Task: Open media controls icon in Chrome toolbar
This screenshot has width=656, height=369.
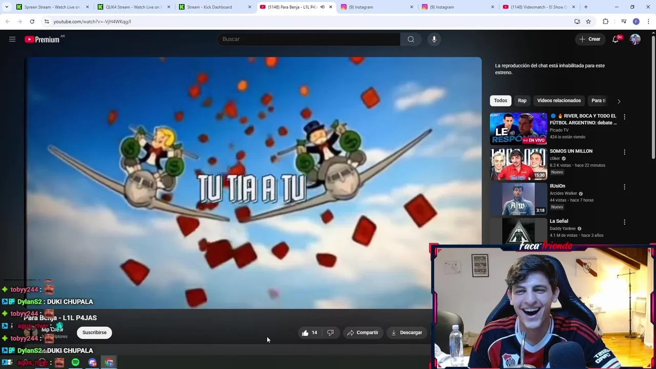Action: click(x=624, y=22)
